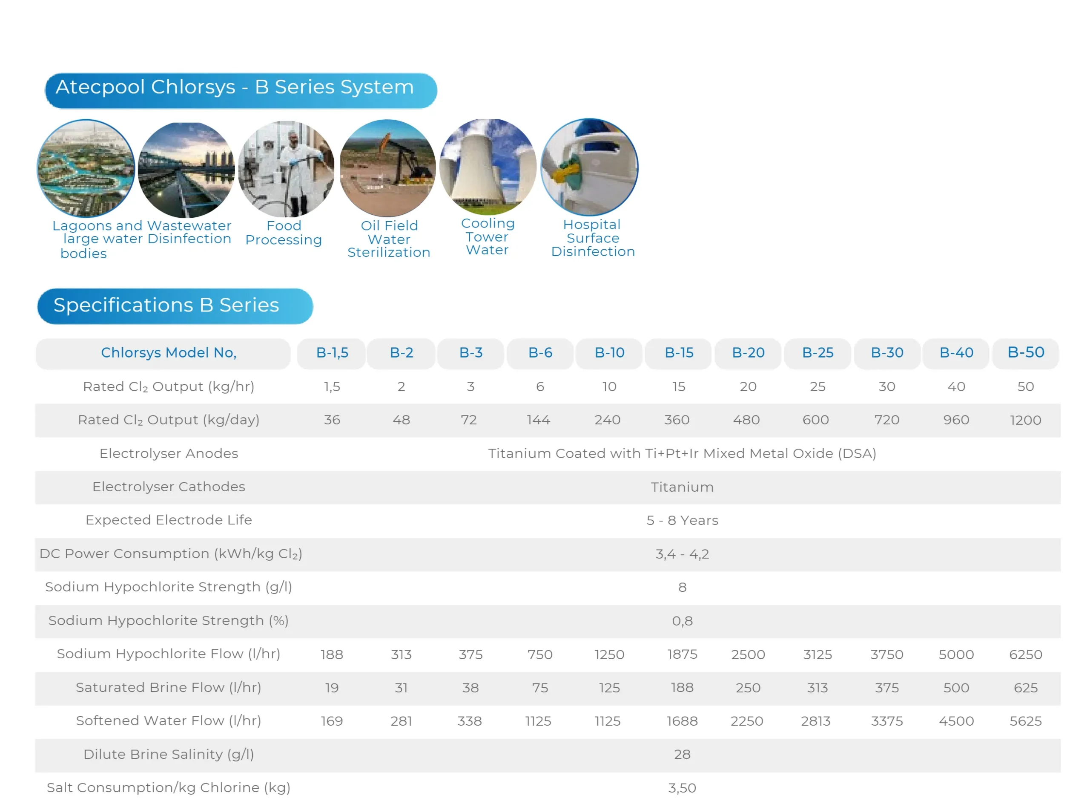Click the Expected Electrode Life row label
The image size is (1090, 810).
pyautogui.click(x=169, y=520)
